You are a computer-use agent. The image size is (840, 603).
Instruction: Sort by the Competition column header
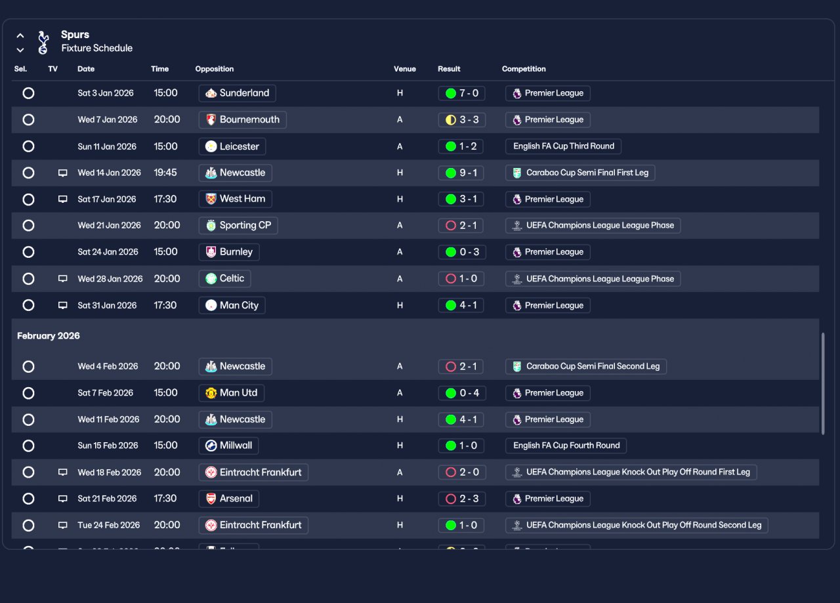tap(524, 69)
